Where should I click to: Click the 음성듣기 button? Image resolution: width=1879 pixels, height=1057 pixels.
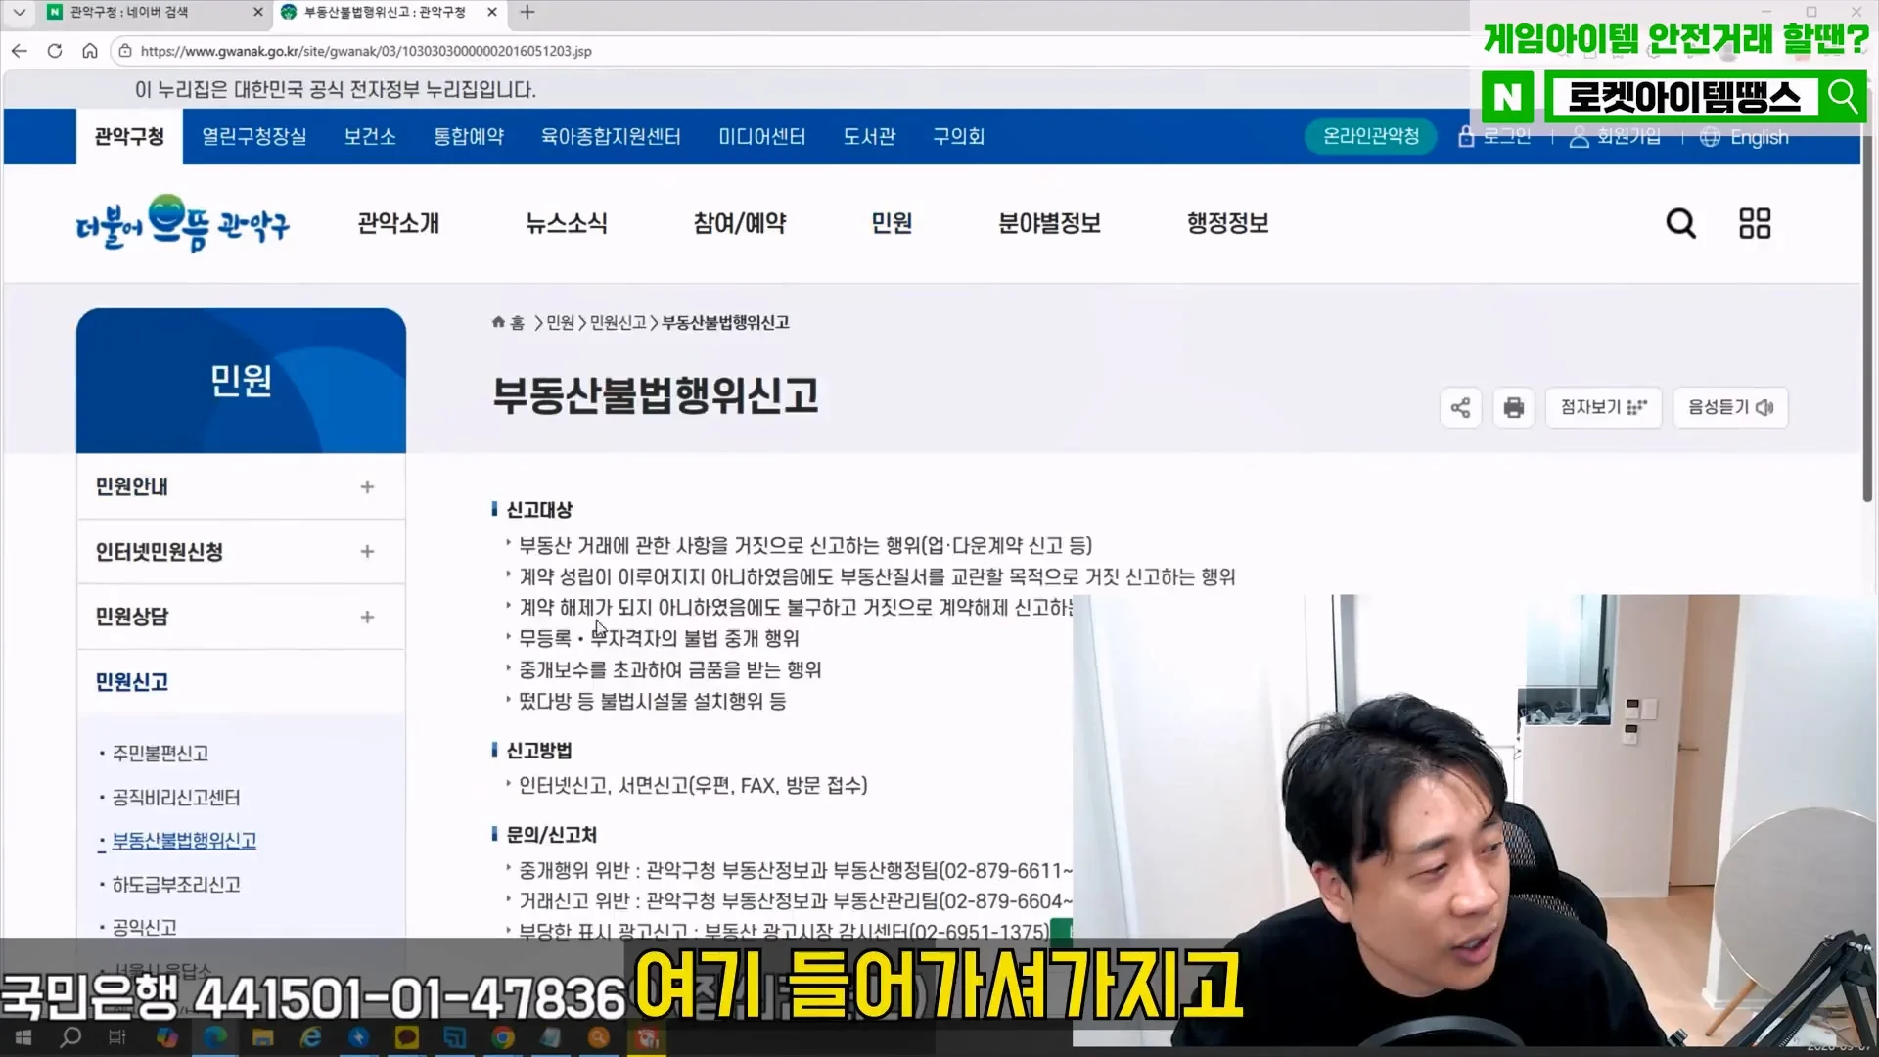(1730, 408)
